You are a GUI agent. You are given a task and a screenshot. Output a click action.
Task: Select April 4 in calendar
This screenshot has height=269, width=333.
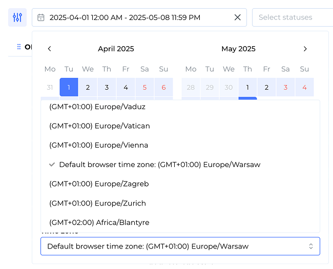[x=126, y=88]
